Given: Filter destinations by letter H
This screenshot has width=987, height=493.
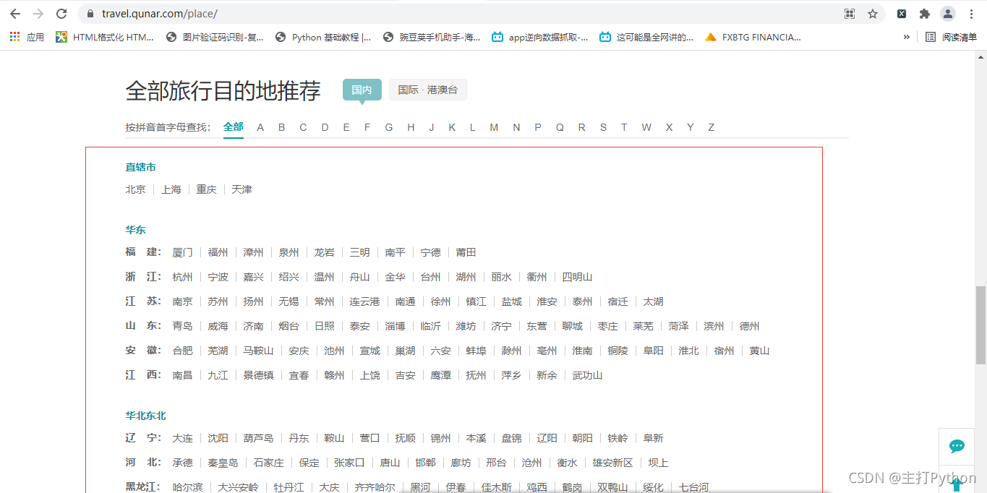Looking at the screenshot, I should (x=411, y=127).
